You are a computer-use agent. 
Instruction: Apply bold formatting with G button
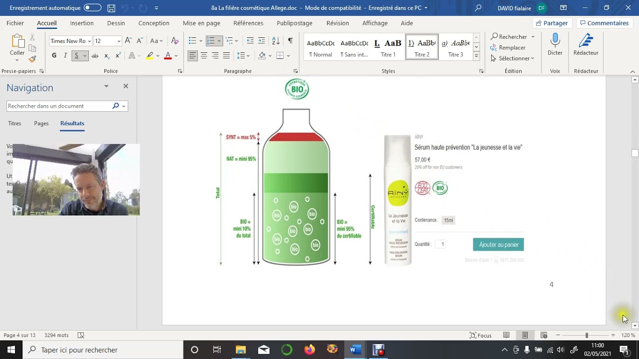click(x=54, y=55)
